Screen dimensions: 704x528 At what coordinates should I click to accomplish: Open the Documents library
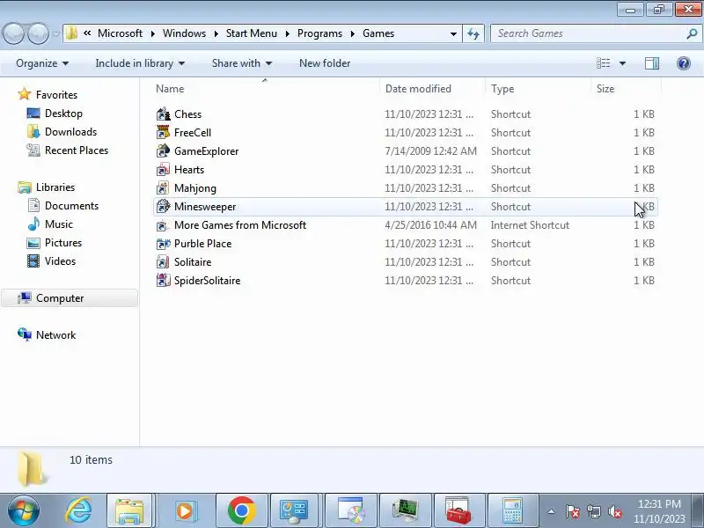click(71, 206)
